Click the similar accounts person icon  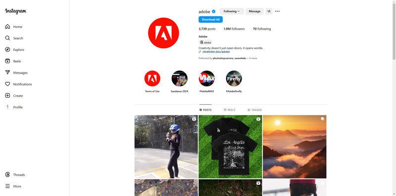click(x=269, y=11)
